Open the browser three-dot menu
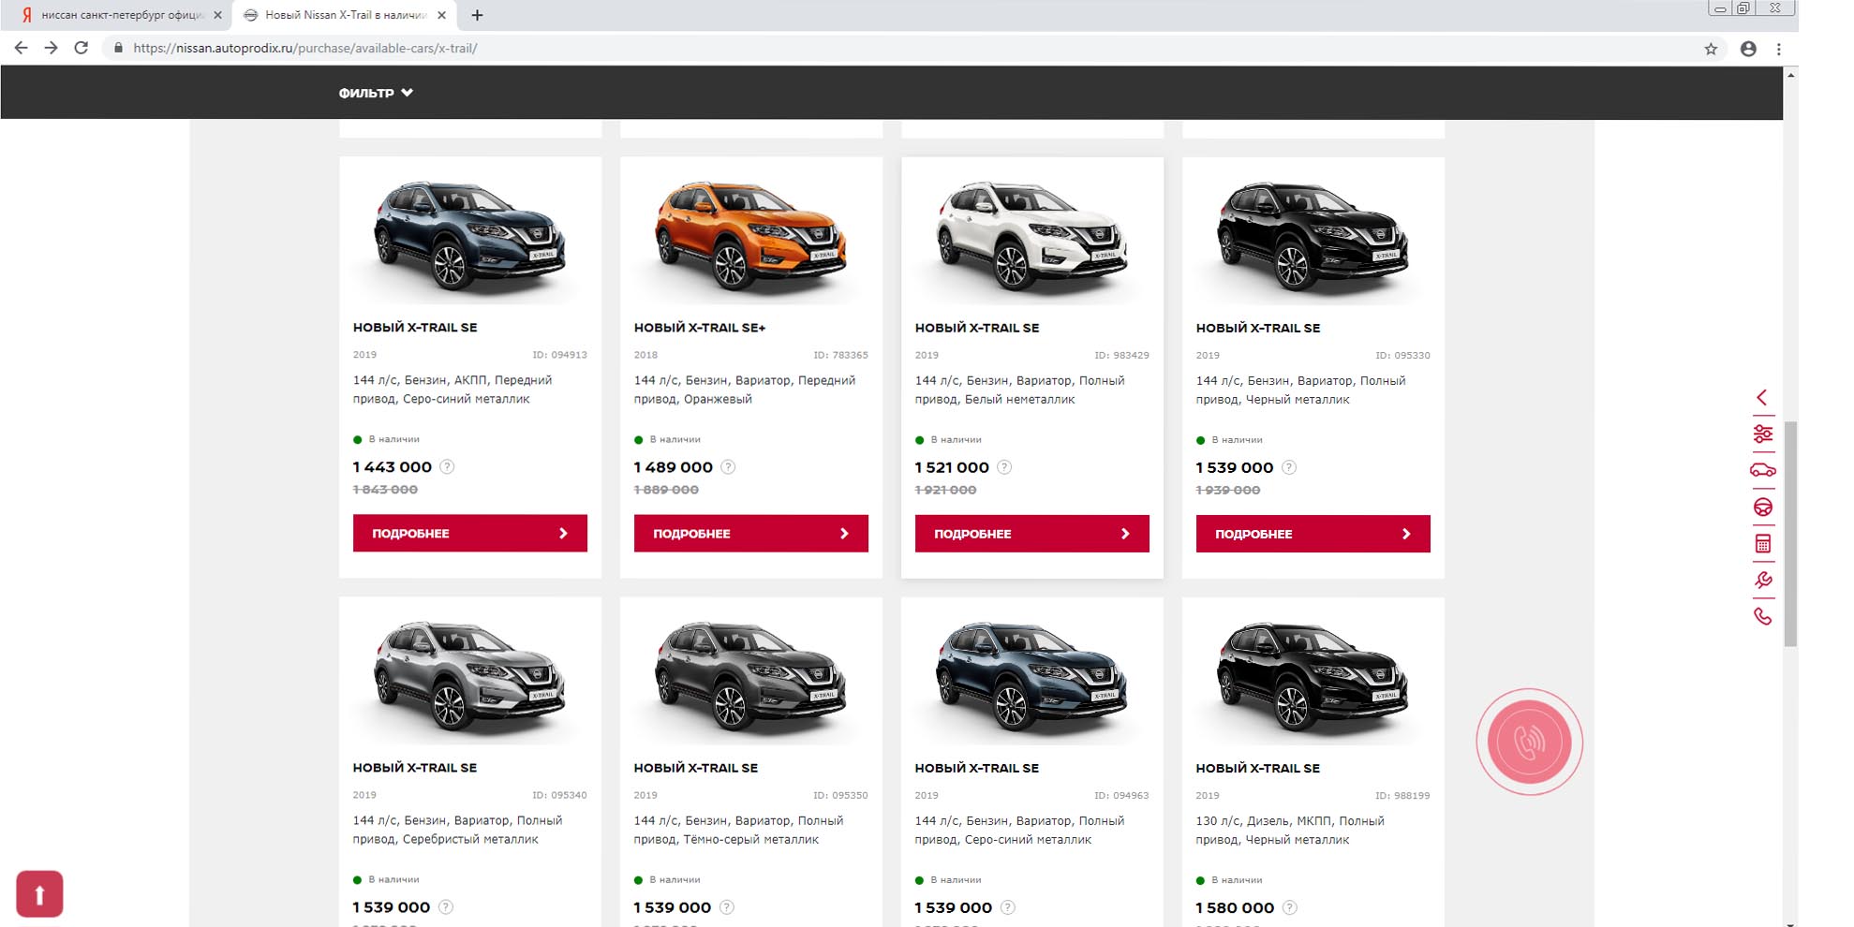This screenshot has width=1854, height=927. [x=1778, y=49]
